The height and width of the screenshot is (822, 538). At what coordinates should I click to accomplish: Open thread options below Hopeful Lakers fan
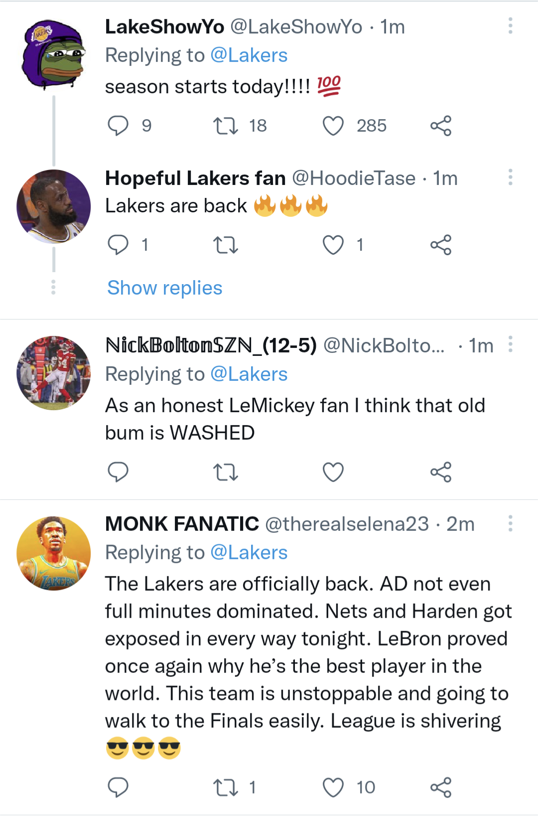[53, 287]
